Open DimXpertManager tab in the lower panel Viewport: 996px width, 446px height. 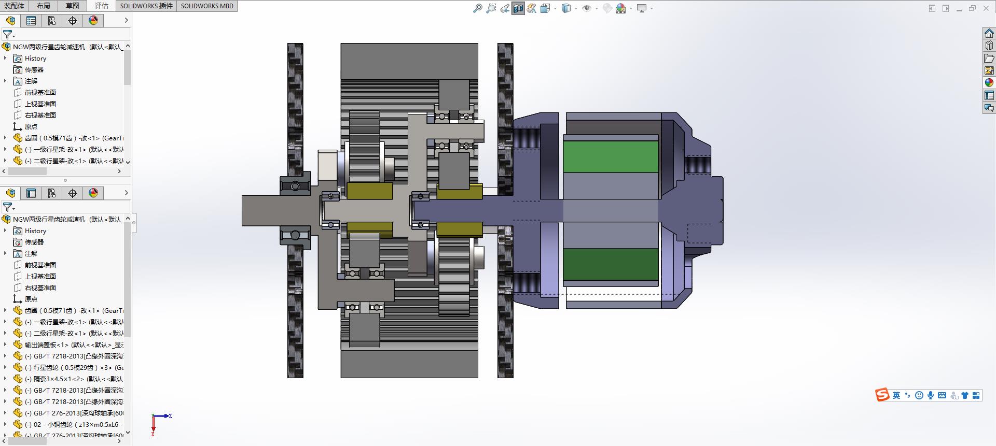pos(73,193)
